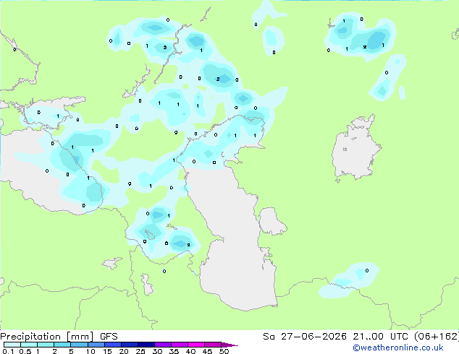Viewport: 459px width, 354px height.
Task: Click the over-50 purple arrow on legend
Action: coord(230,345)
